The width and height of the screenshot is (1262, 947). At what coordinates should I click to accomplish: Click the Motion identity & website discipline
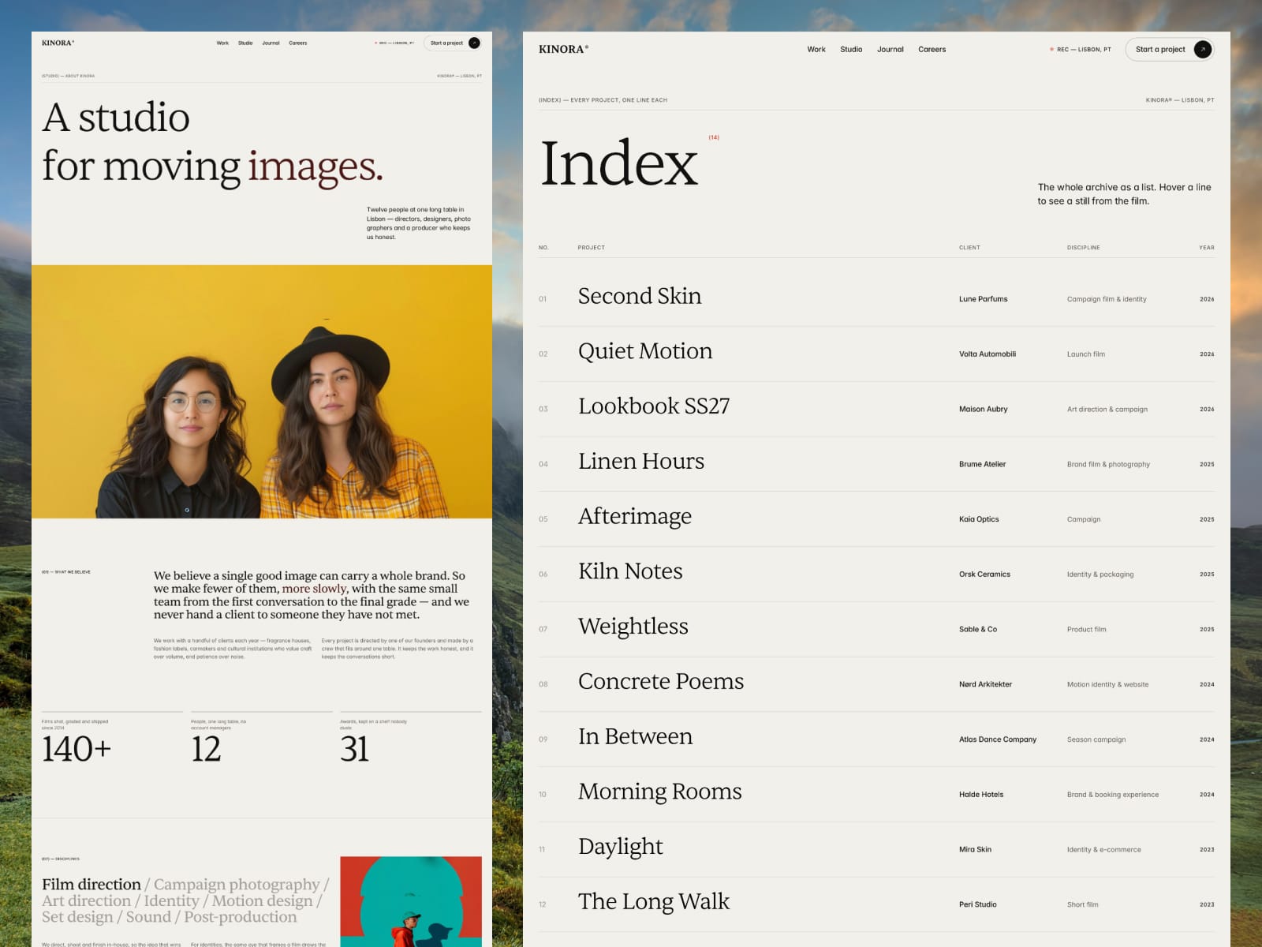coord(1107,684)
